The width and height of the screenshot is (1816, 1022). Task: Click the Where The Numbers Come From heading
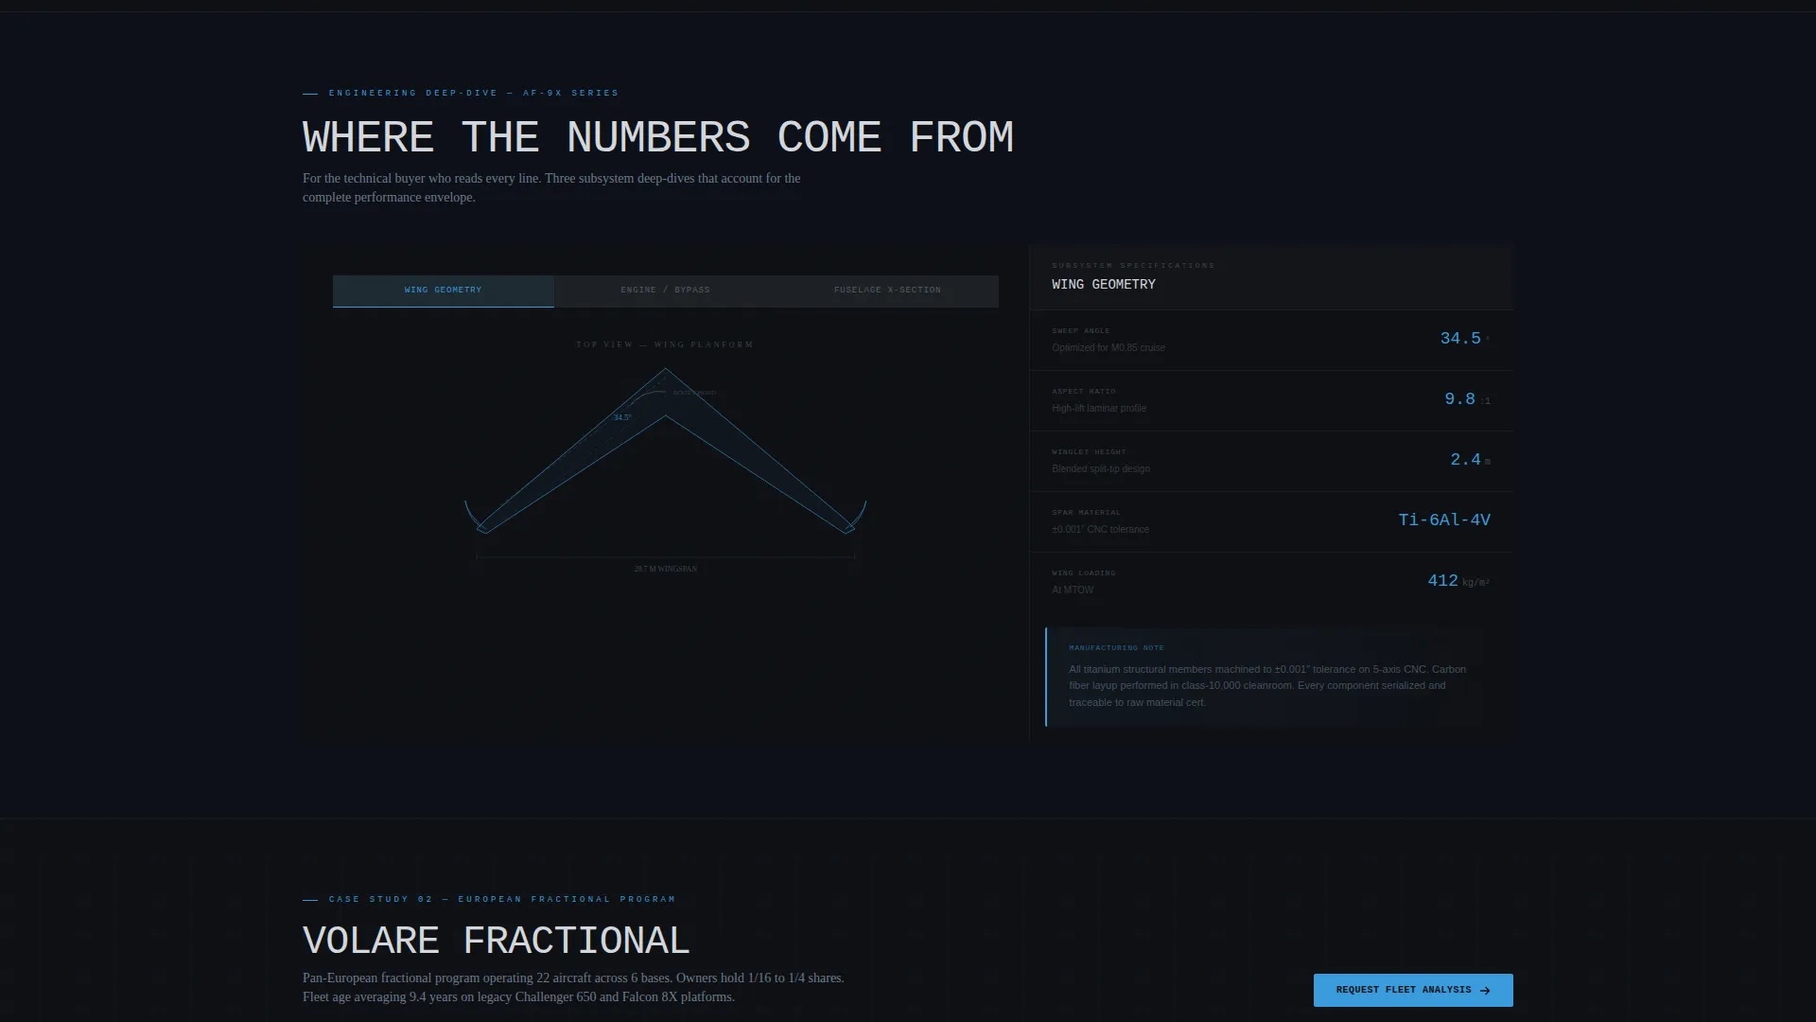coord(658,137)
